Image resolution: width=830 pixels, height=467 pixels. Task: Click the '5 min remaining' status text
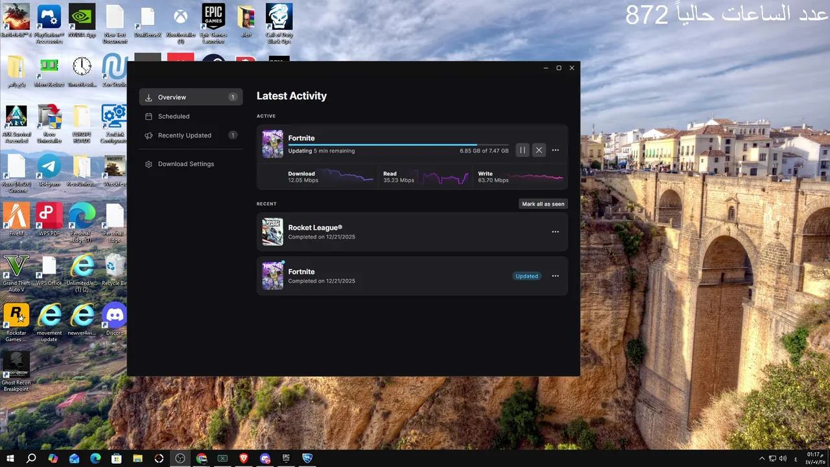click(334, 151)
